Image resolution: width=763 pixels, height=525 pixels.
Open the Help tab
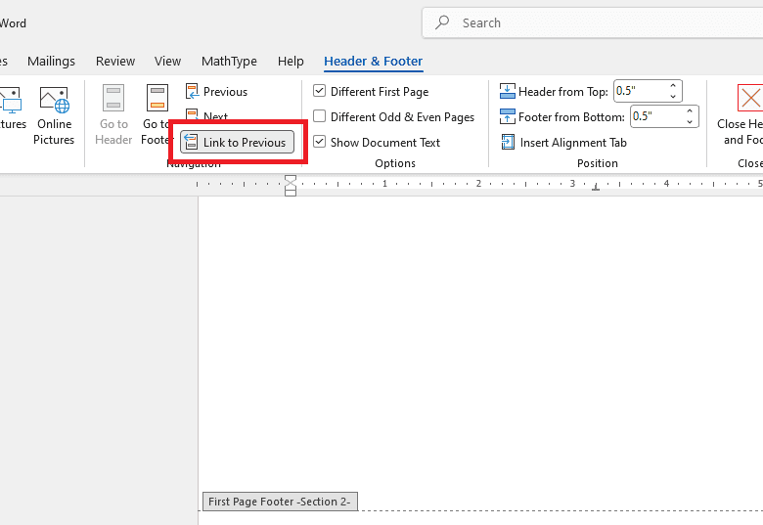click(291, 62)
